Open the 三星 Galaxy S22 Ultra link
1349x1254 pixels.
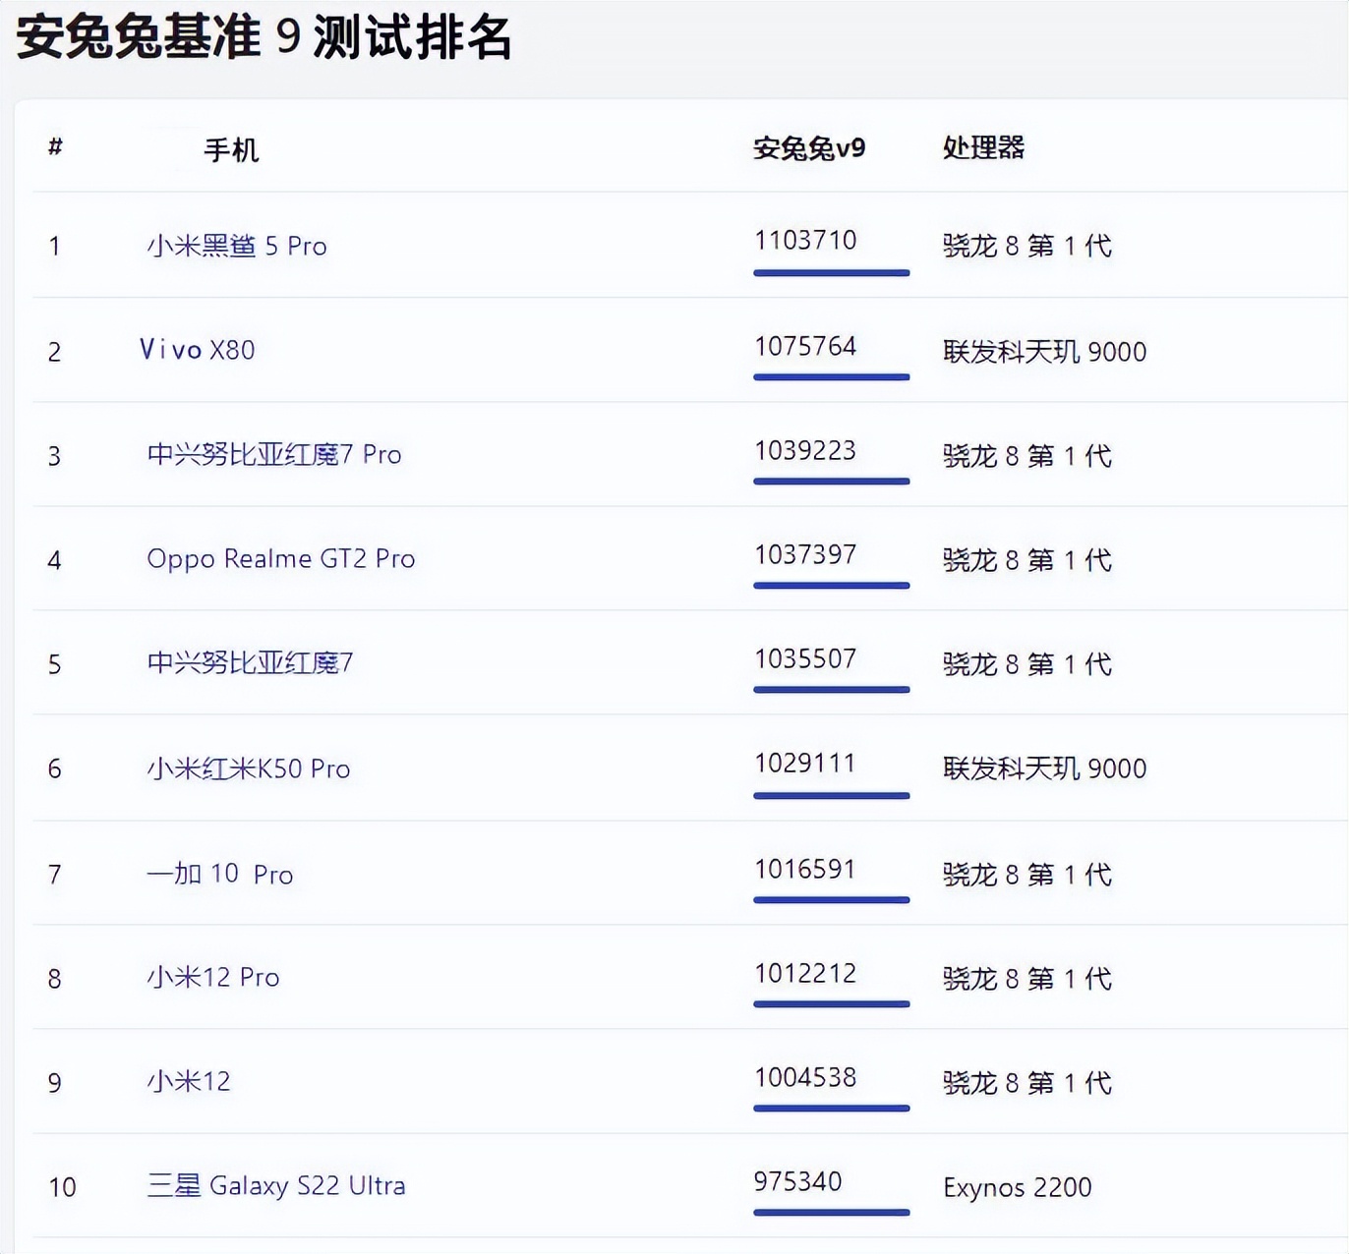[x=276, y=1185]
